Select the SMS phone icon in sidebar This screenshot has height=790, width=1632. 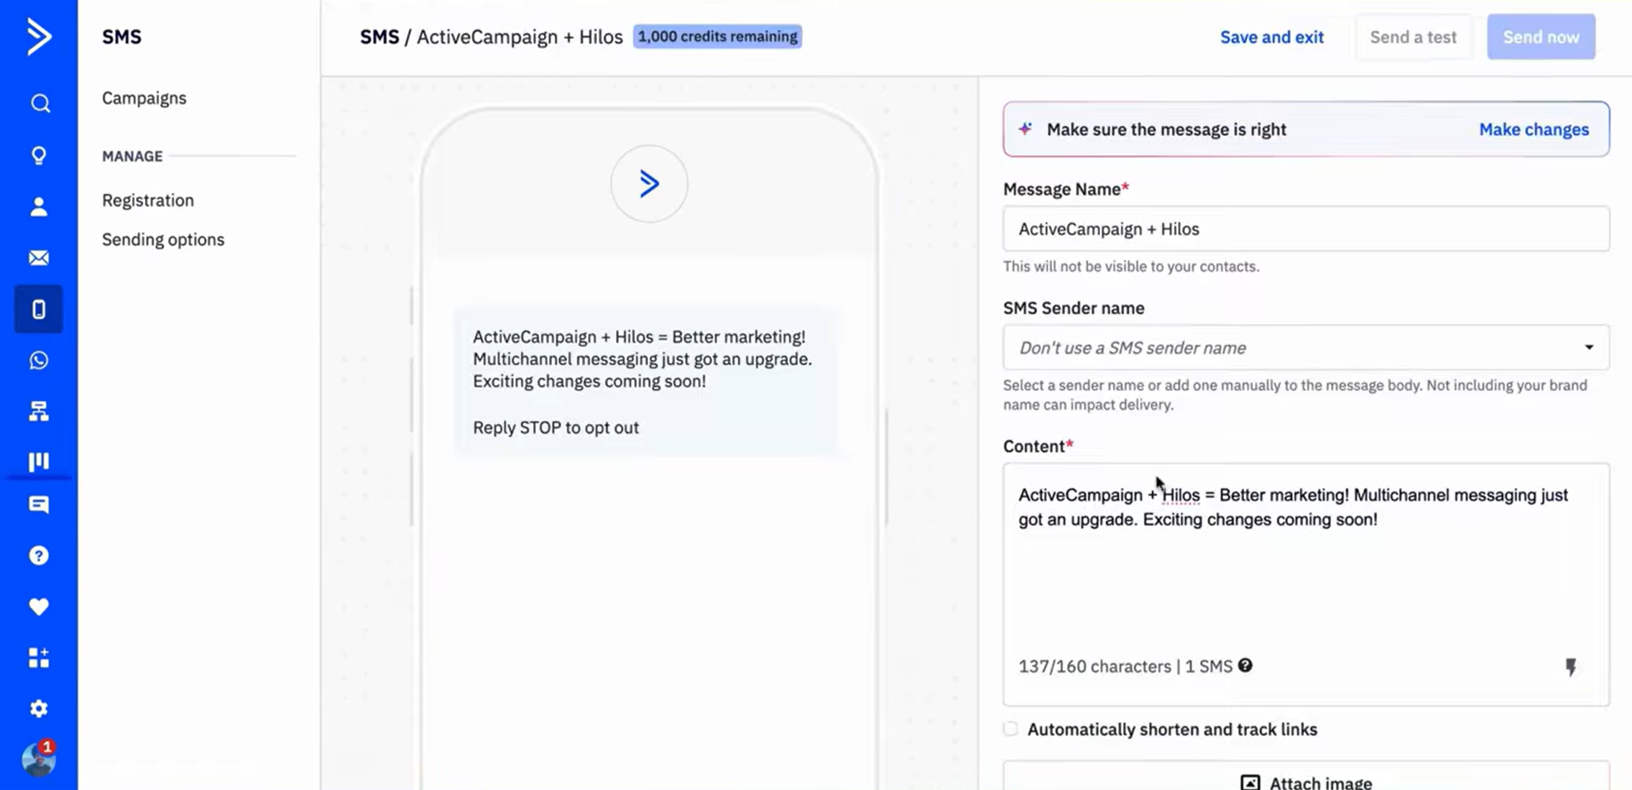(x=39, y=309)
